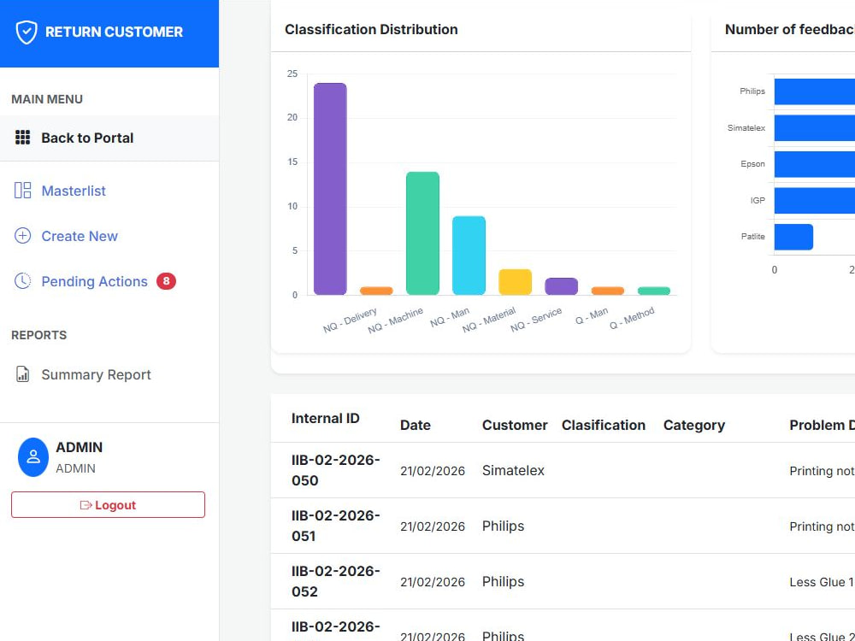This screenshot has width=855, height=641.
Task: Click the Simatelex label in feedback chart
Action: coord(746,128)
